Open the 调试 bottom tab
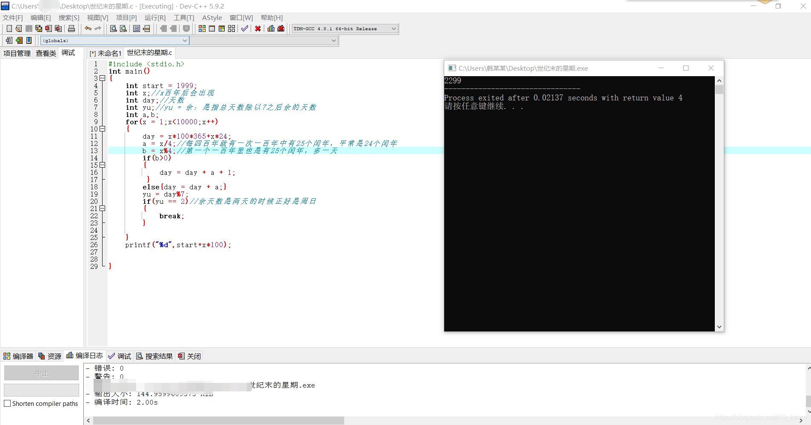The width and height of the screenshot is (811, 425). [x=120, y=356]
